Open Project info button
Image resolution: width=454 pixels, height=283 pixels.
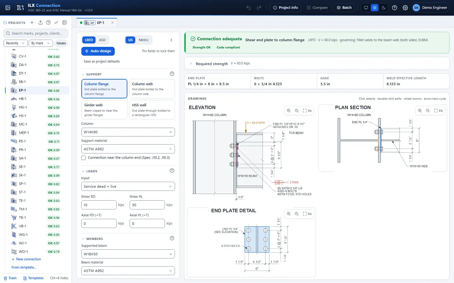tap(285, 8)
